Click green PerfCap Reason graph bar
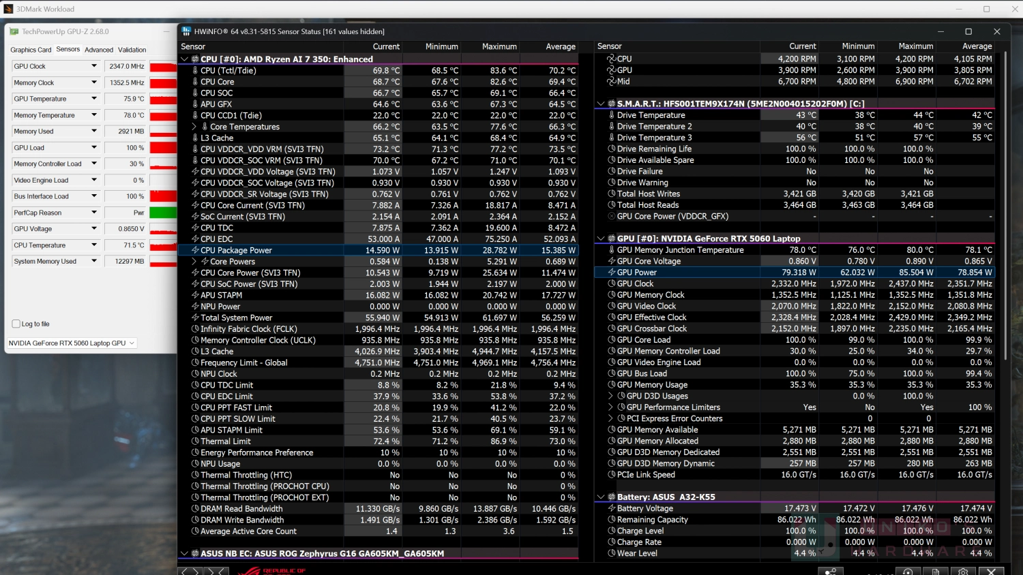 point(163,213)
